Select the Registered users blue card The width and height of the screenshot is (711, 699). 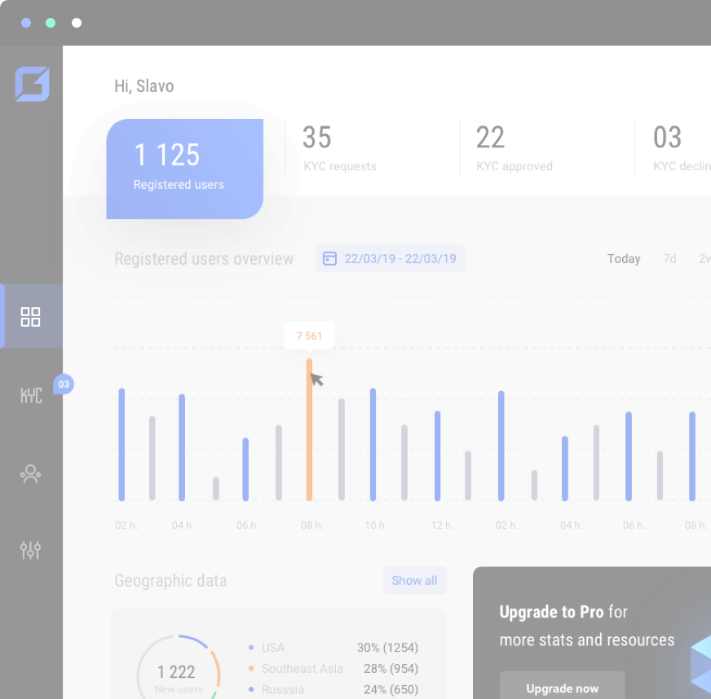tap(184, 169)
